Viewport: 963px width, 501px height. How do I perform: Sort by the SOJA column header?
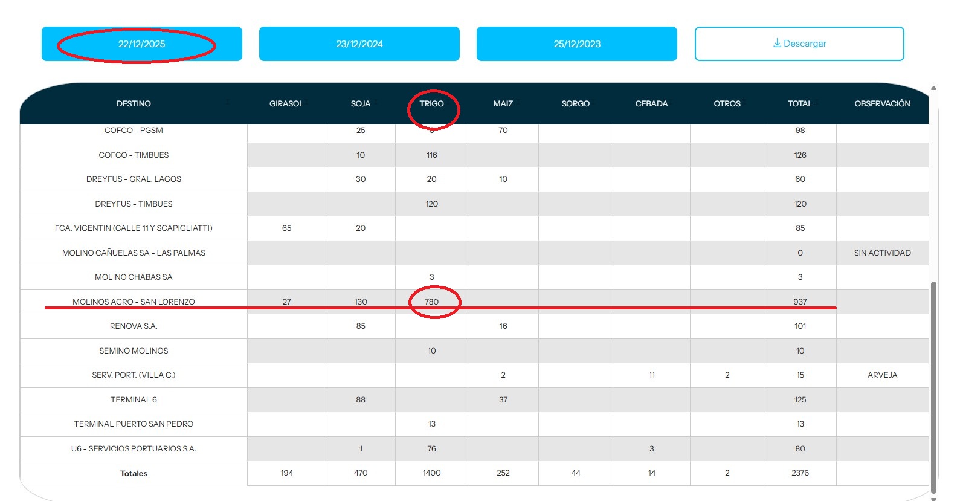pyautogui.click(x=361, y=103)
